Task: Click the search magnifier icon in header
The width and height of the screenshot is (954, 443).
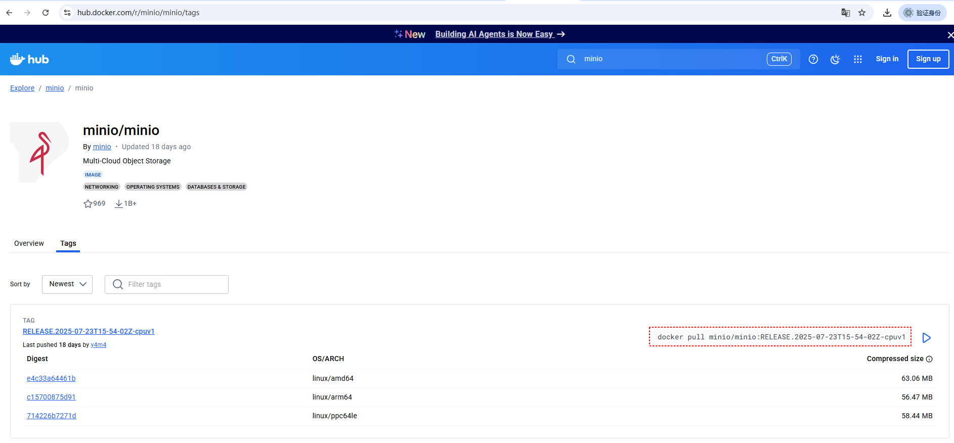Action: (x=571, y=59)
